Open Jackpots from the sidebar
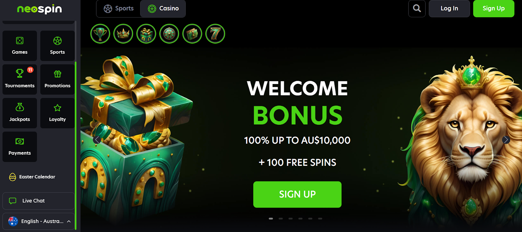Screen dimensions: 522x232 [20, 113]
